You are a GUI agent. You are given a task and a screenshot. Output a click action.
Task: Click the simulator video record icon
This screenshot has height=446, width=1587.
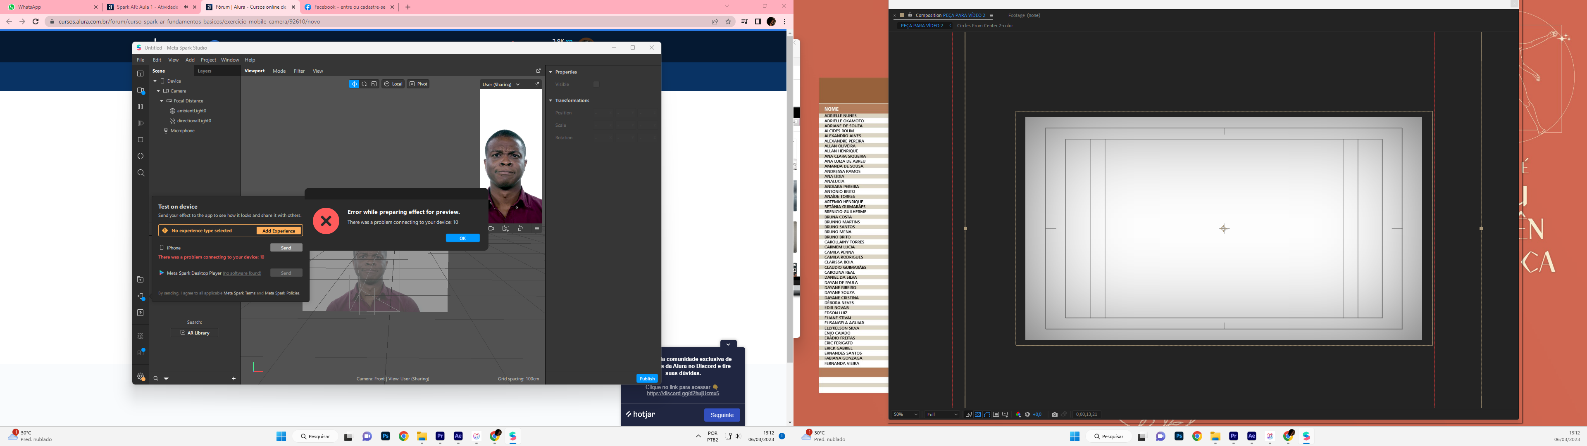tap(491, 228)
